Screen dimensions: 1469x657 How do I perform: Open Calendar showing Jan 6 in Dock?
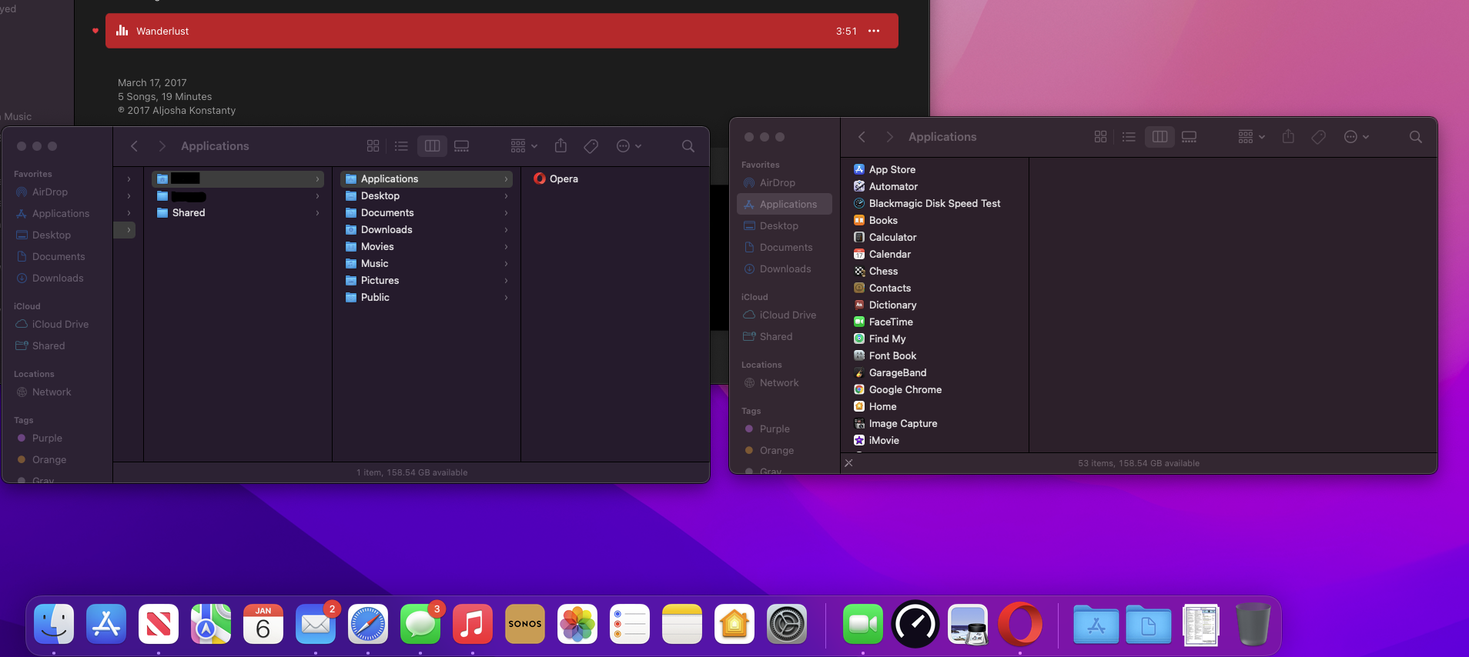263,624
